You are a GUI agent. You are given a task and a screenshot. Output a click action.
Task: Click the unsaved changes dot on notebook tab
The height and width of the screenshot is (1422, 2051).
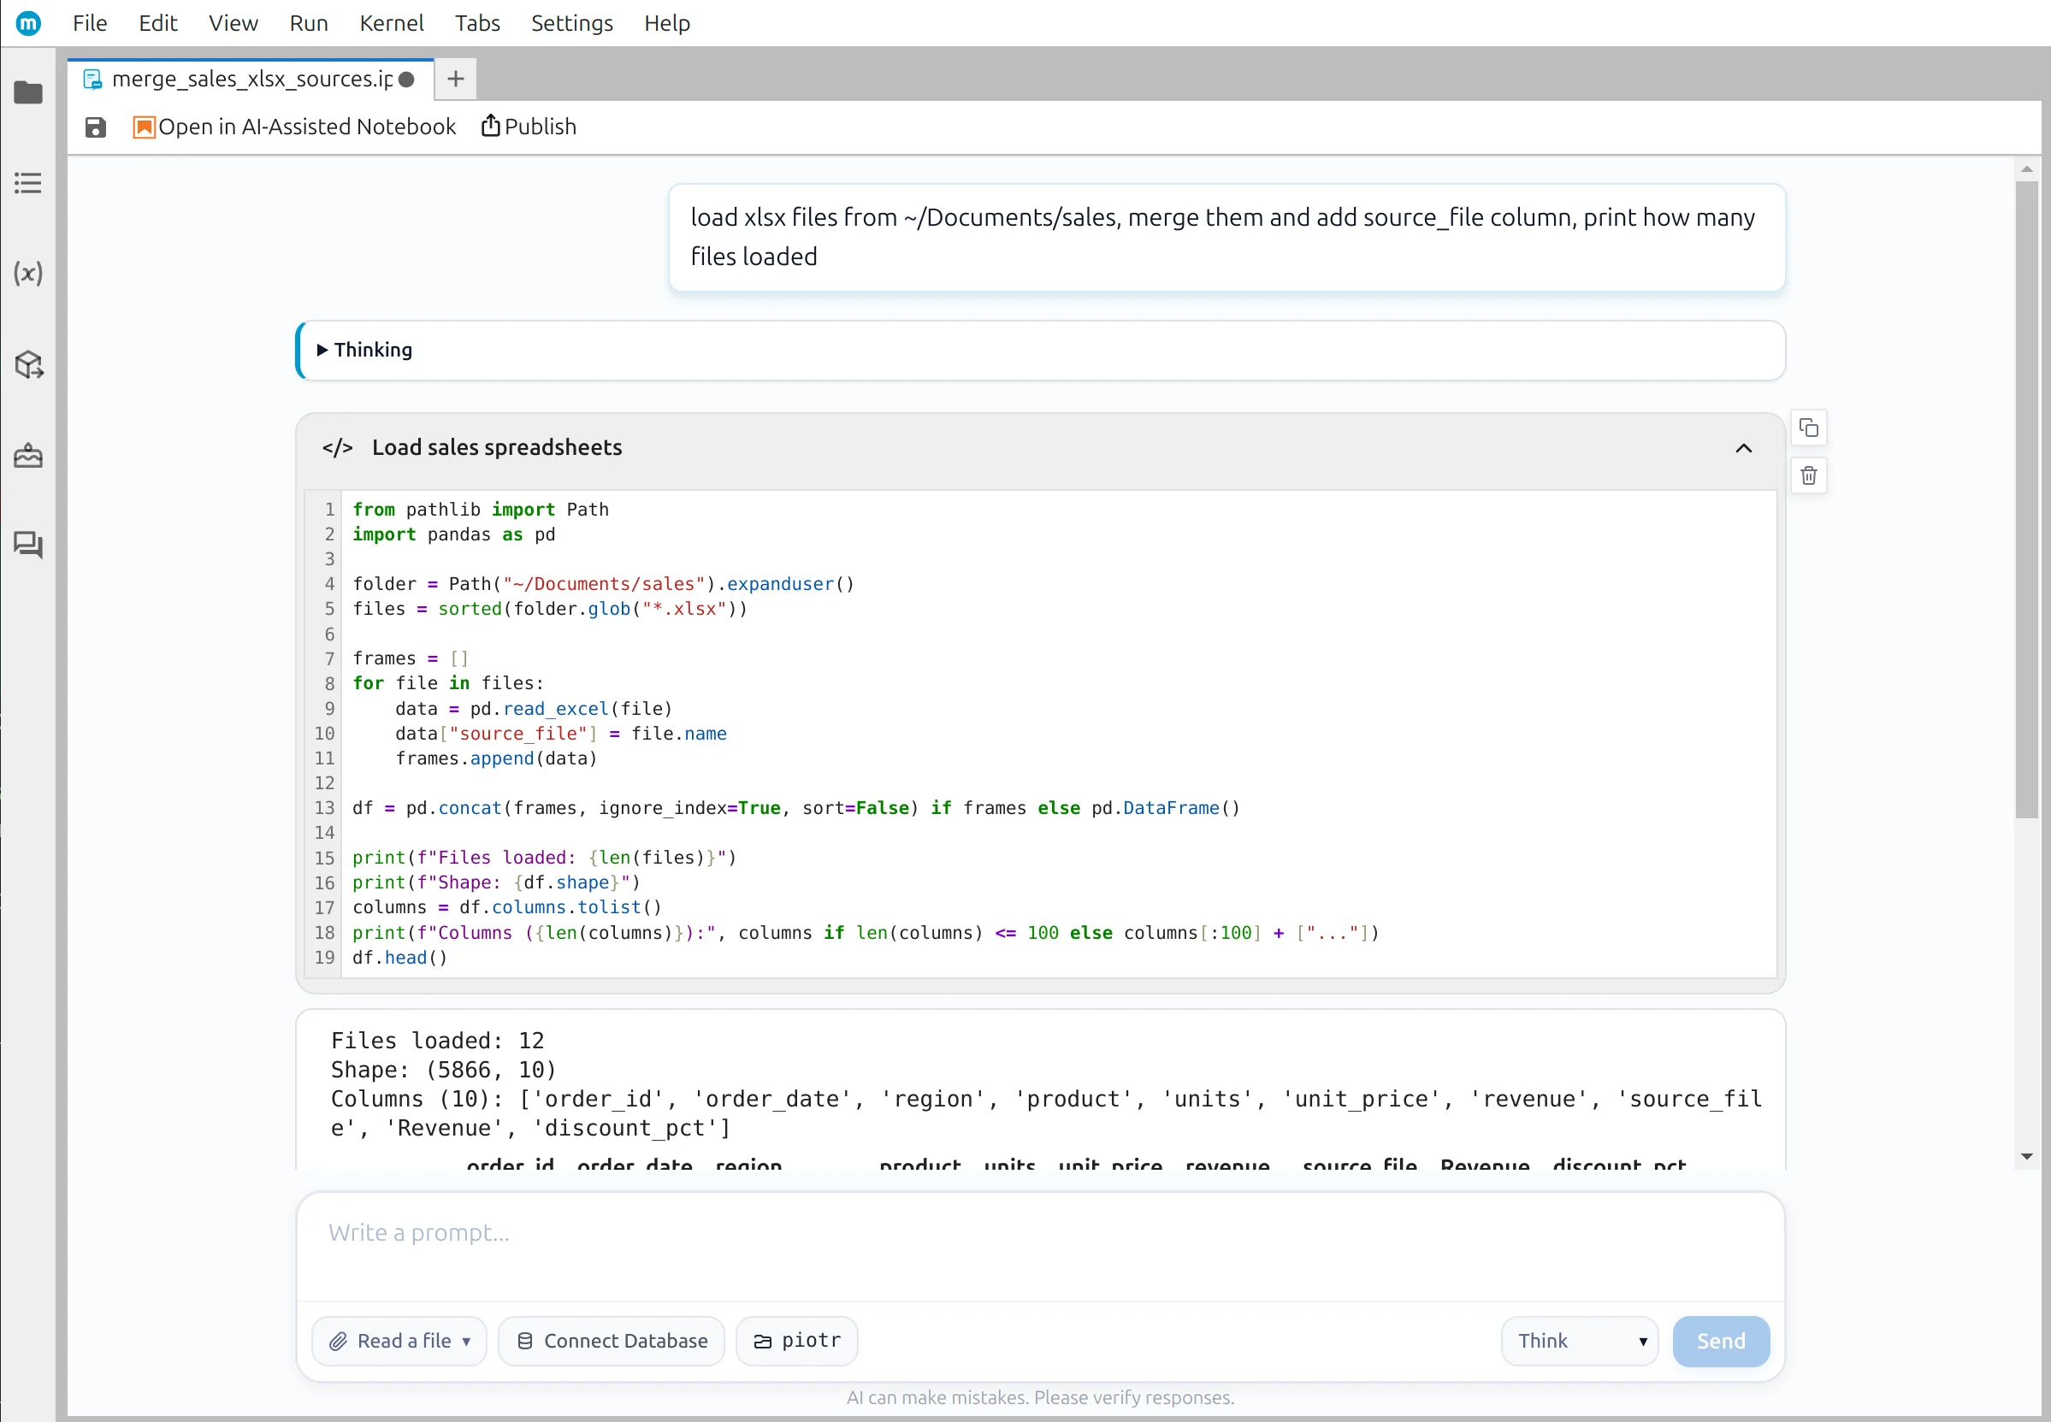pyautogui.click(x=407, y=80)
